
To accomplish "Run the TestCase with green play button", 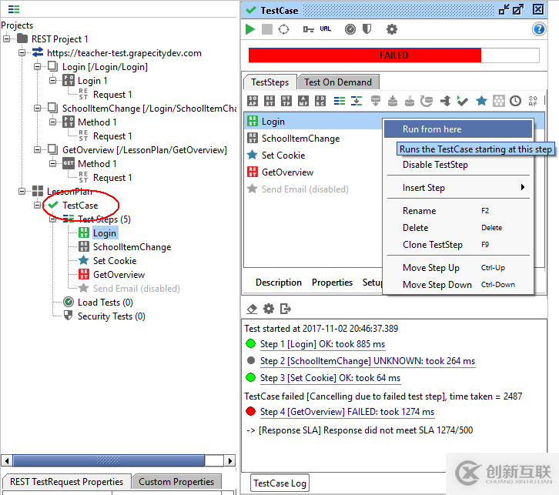I will pyautogui.click(x=250, y=29).
